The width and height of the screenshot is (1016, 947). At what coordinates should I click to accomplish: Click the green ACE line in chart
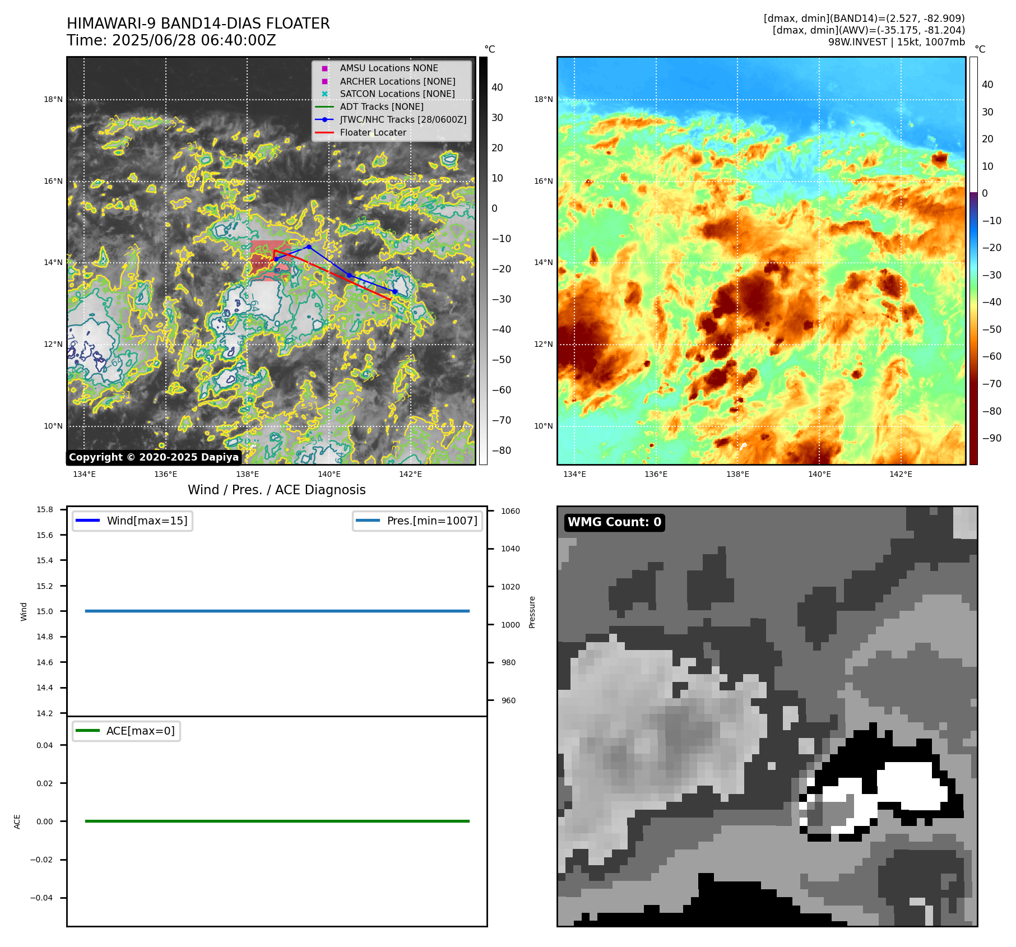pyautogui.click(x=277, y=821)
